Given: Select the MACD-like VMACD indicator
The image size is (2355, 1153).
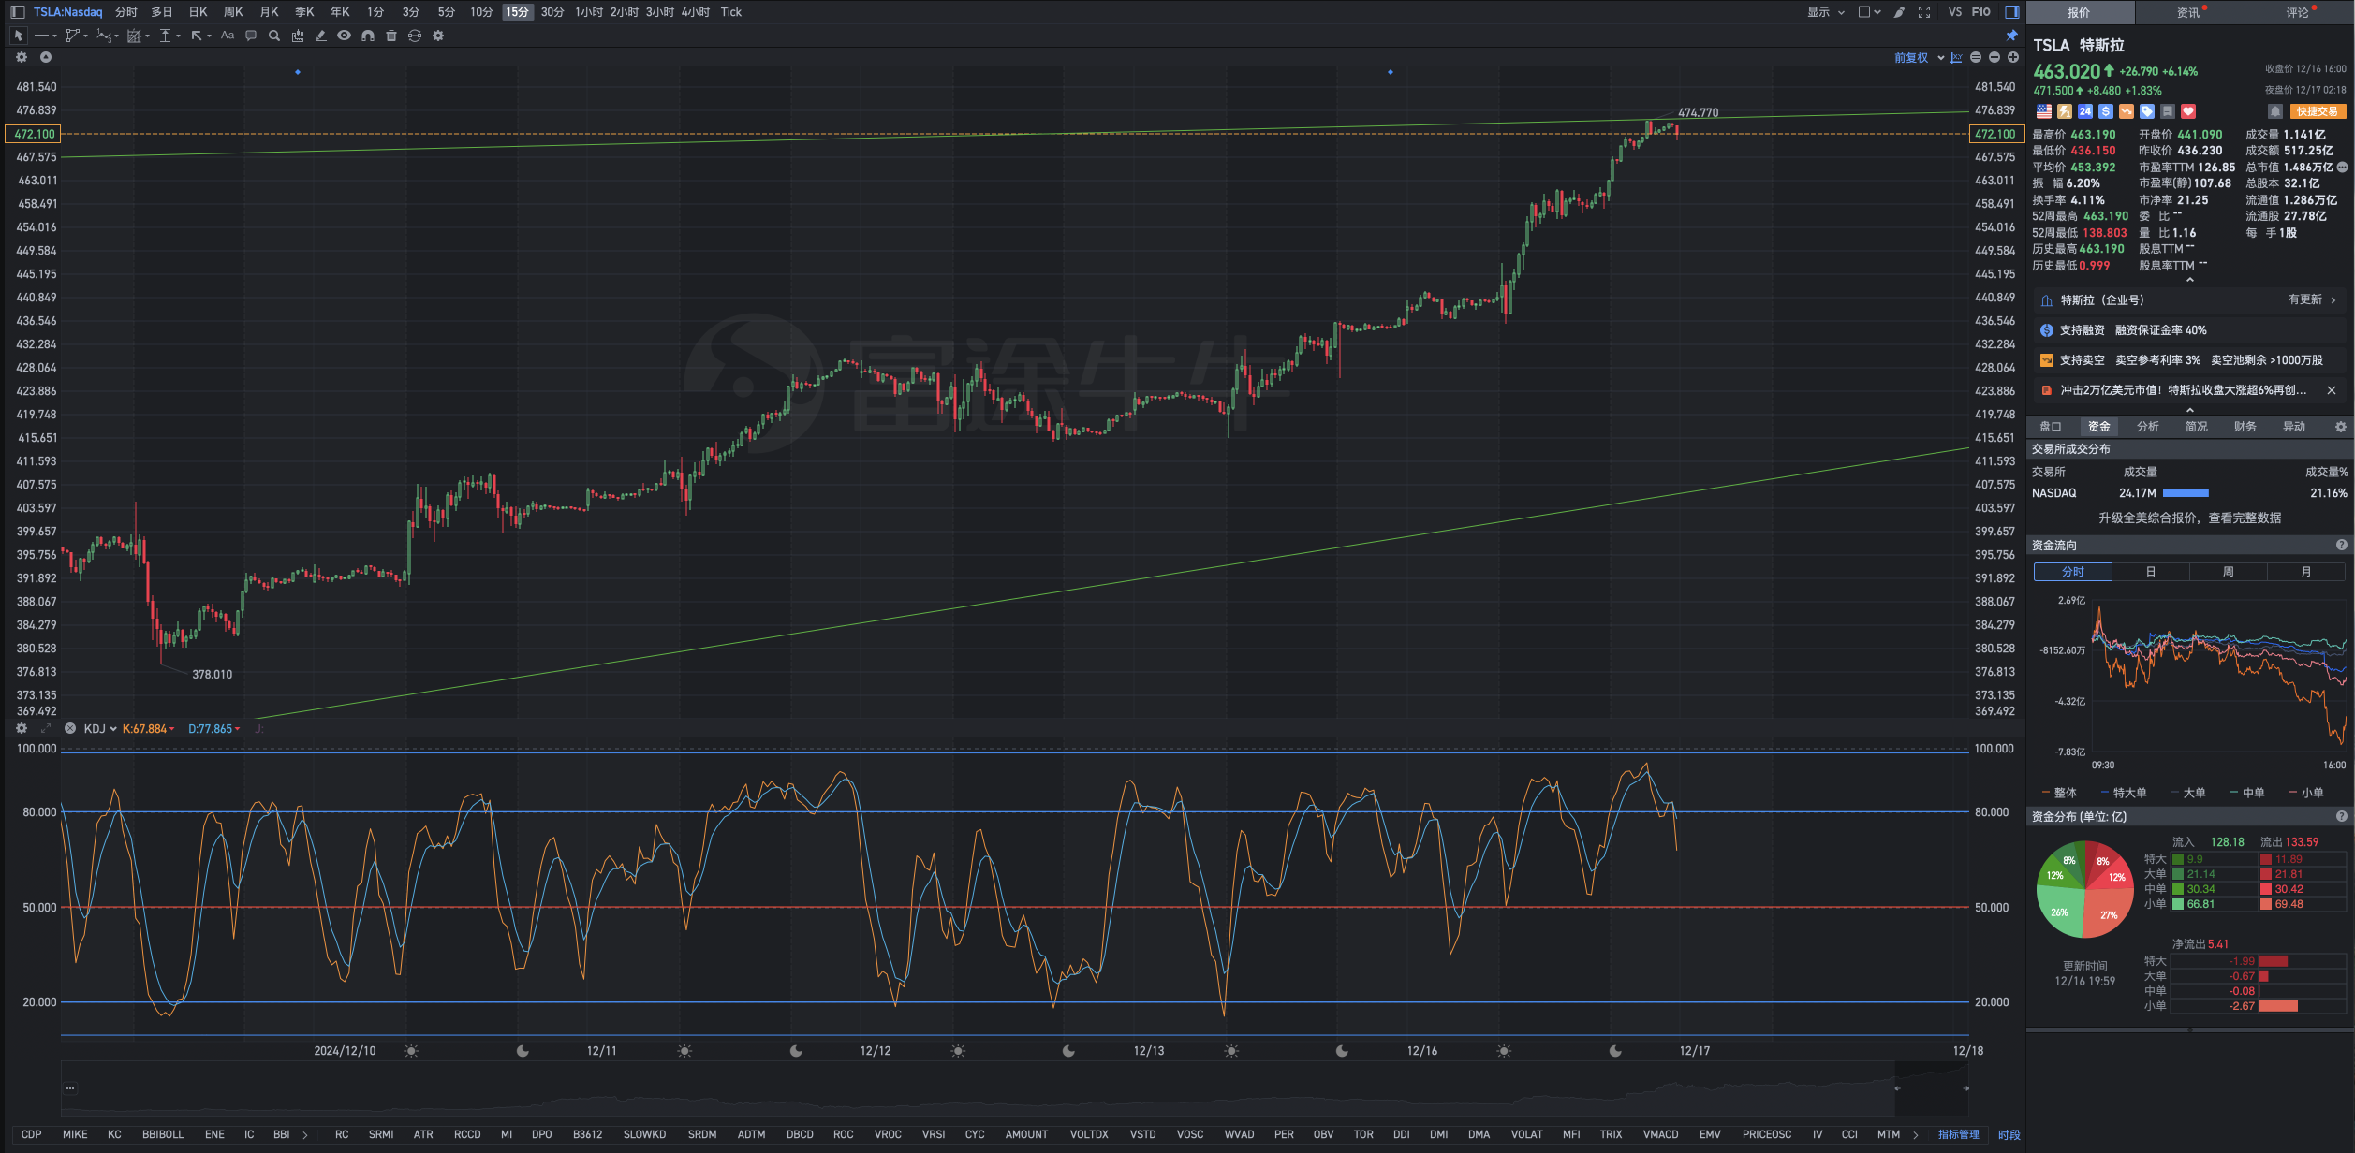Looking at the screenshot, I should [1660, 1134].
